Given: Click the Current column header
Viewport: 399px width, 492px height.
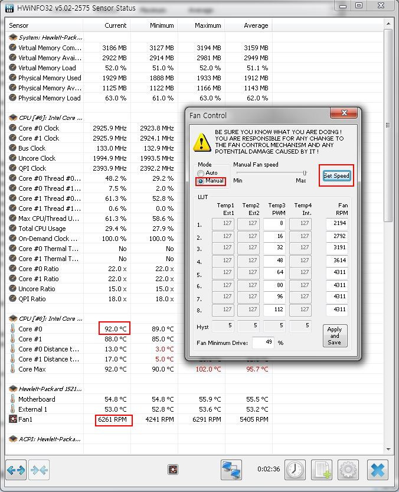Looking at the screenshot, I should pyautogui.click(x=107, y=25).
